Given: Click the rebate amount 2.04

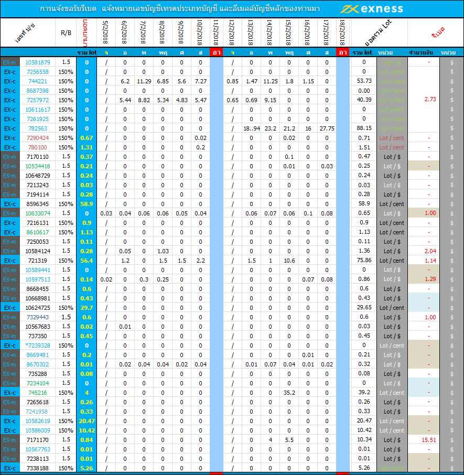Looking at the screenshot, I should coord(430,251).
